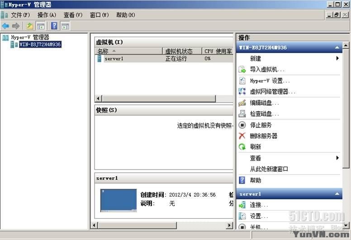
Task: Click 连接... action for server1
Action: (x=259, y=205)
